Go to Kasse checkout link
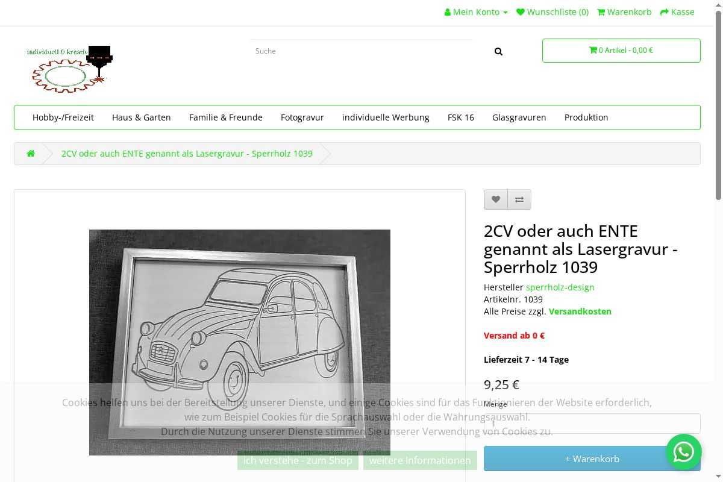The image size is (723, 482). tap(677, 12)
